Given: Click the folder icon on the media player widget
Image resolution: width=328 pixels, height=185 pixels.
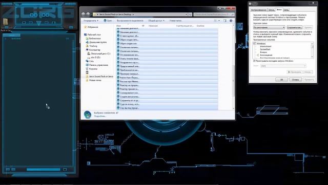Looking at the screenshot, I should [x=6, y=22].
